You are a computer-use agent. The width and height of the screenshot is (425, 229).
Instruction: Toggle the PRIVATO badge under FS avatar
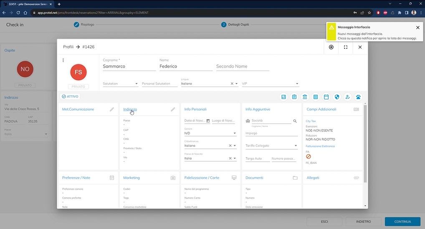tap(78, 87)
